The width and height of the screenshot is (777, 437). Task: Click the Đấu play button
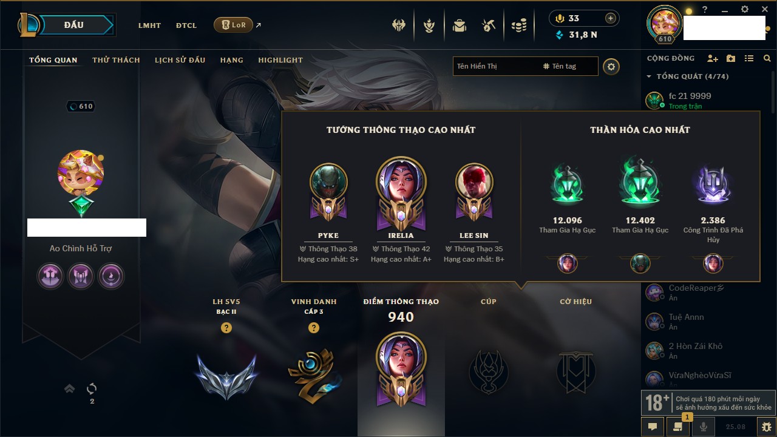(x=73, y=25)
